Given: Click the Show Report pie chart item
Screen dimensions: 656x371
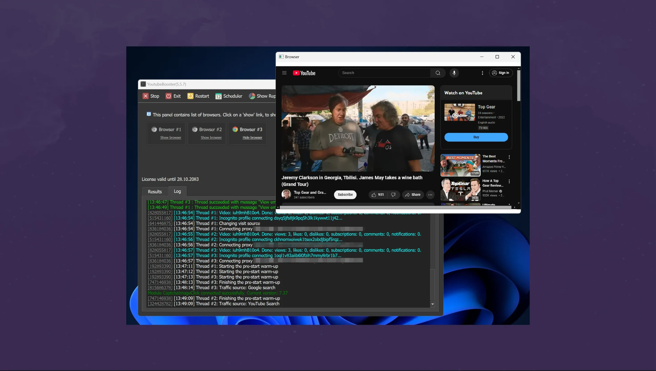Looking at the screenshot, I should point(262,96).
